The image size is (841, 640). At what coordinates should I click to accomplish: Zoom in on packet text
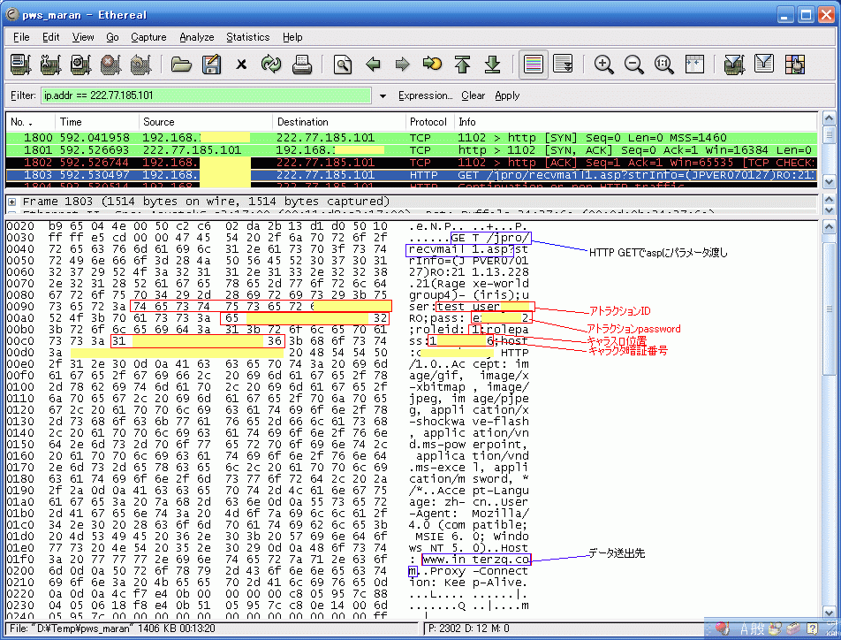(604, 65)
